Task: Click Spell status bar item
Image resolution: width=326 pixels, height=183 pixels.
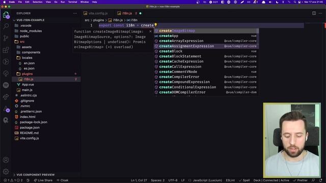Action: 244,180
